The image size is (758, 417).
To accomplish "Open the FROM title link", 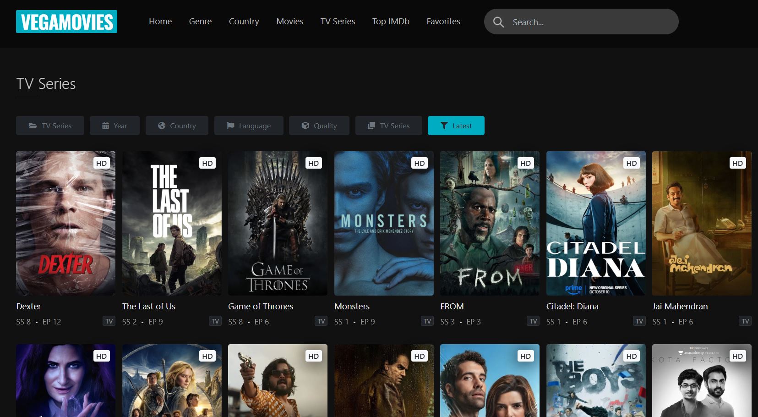I will [452, 306].
